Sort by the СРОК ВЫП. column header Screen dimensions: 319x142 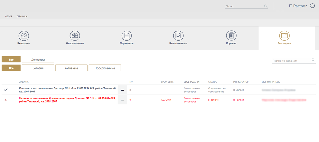tap(167, 82)
